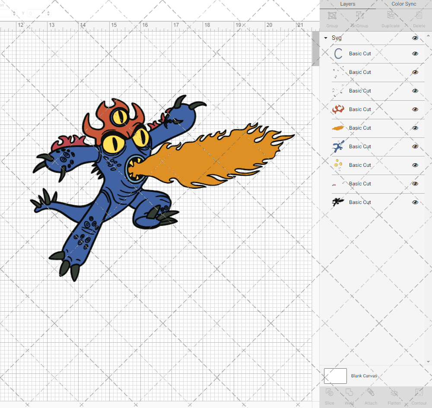The image size is (432, 408).
Task: Click the Y position stepper arrows
Action: [x=48, y=13]
